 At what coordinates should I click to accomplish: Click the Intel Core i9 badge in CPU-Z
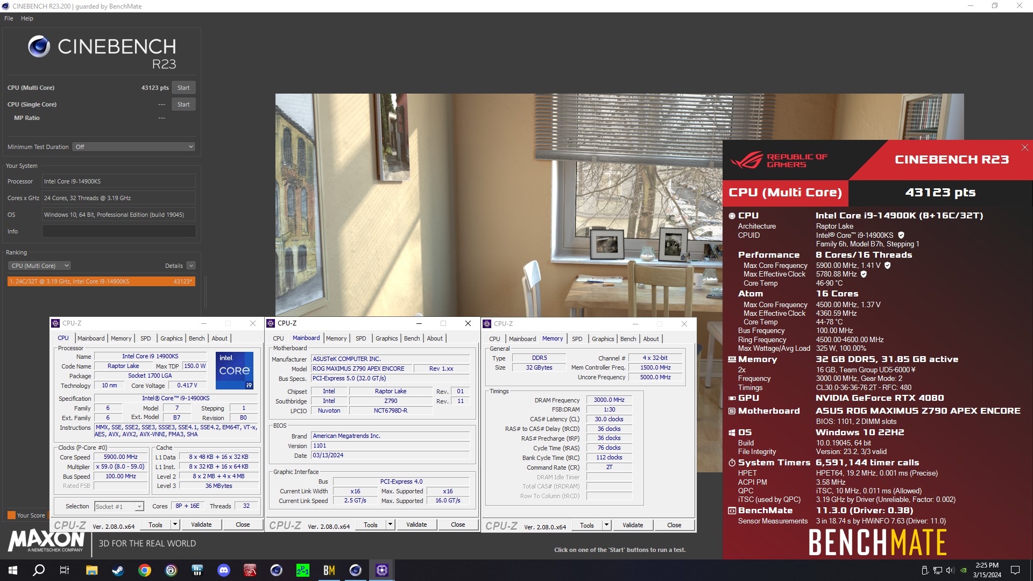235,371
